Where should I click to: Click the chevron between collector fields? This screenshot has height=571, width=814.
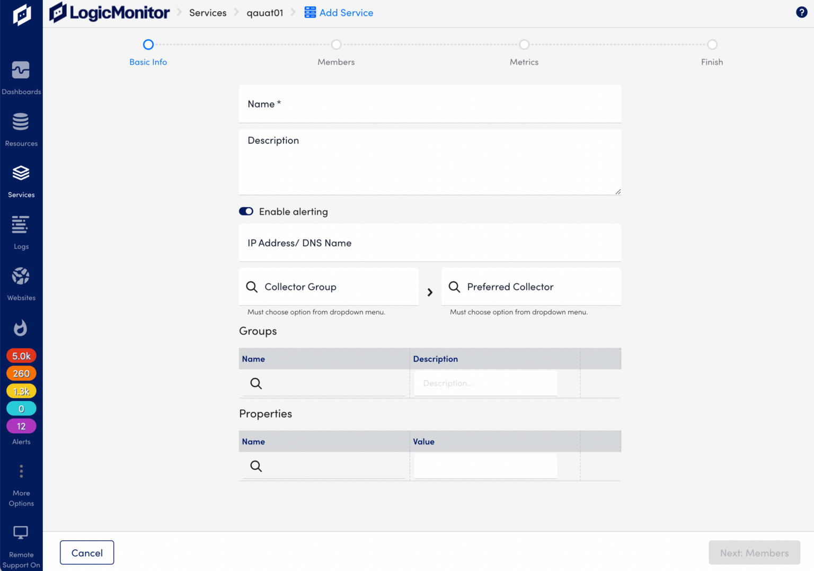tap(430, 292)
